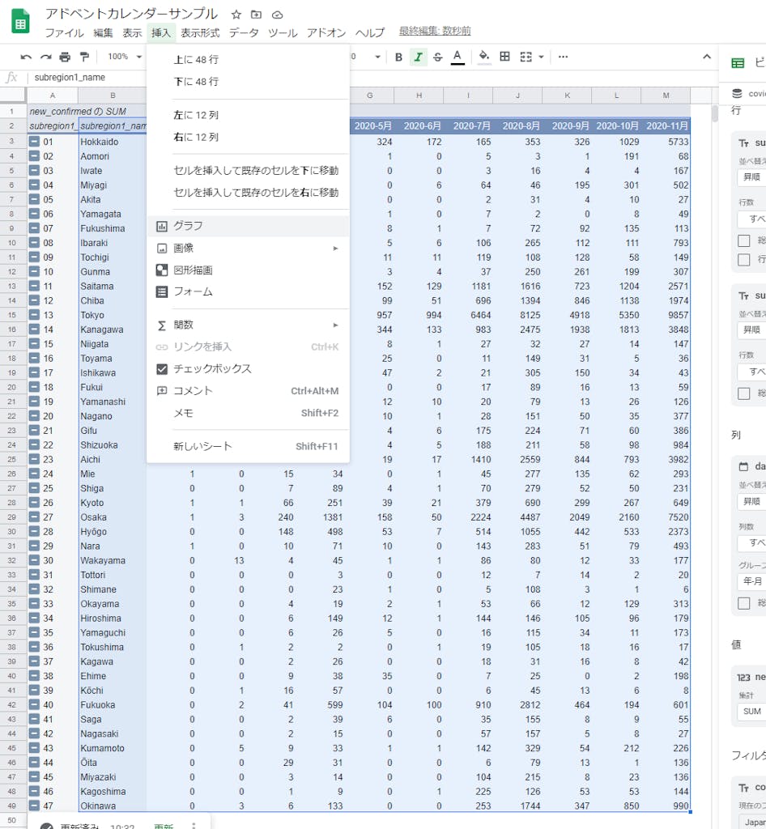This screenshot has width=766, height=829.
Task: Click the chart icon next to グラフ
Action: [162, 227]
